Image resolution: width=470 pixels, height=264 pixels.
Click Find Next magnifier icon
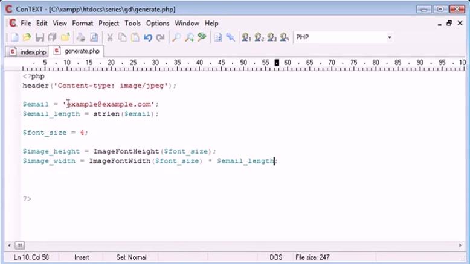pos(189,37)
